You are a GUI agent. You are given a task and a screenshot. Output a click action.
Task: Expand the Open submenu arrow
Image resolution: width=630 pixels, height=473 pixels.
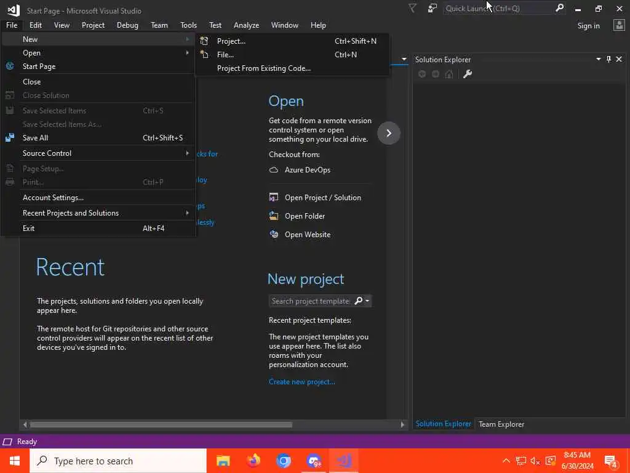tap(187, 53)
